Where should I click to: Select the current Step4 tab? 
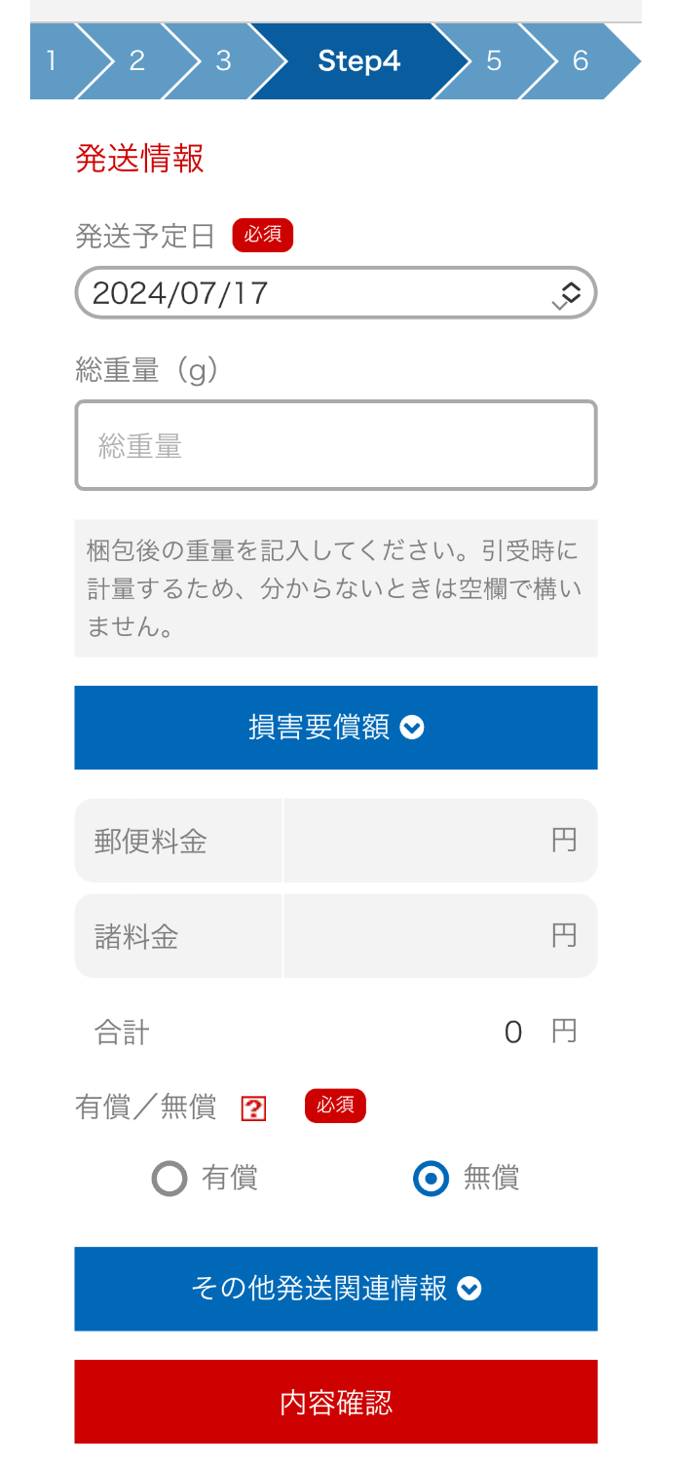click(x=358, y=61)
